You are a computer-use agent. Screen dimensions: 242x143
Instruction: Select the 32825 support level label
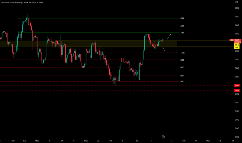tap(181, 76)
